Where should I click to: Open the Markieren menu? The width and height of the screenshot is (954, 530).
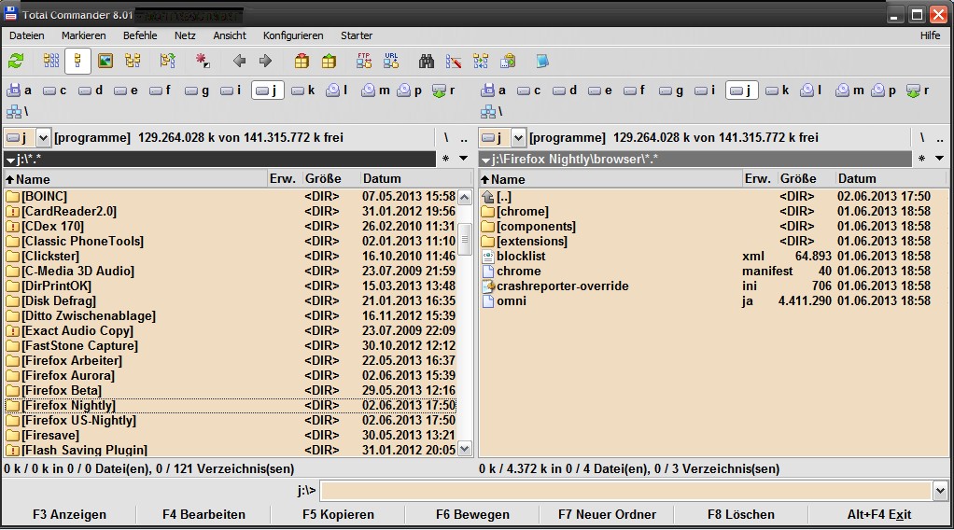[x=84, y=35]
